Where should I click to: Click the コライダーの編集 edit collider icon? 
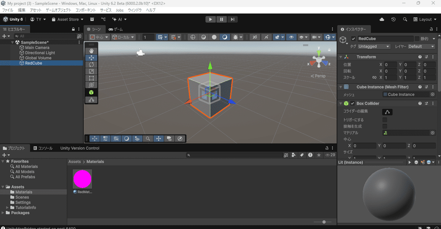point(387,111)
